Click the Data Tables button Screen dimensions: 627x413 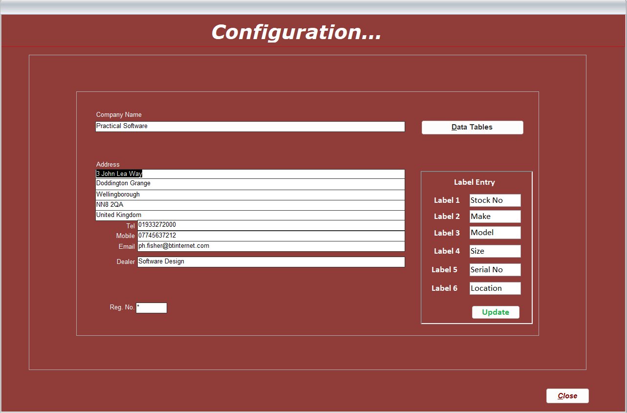[x=472, y=127]
